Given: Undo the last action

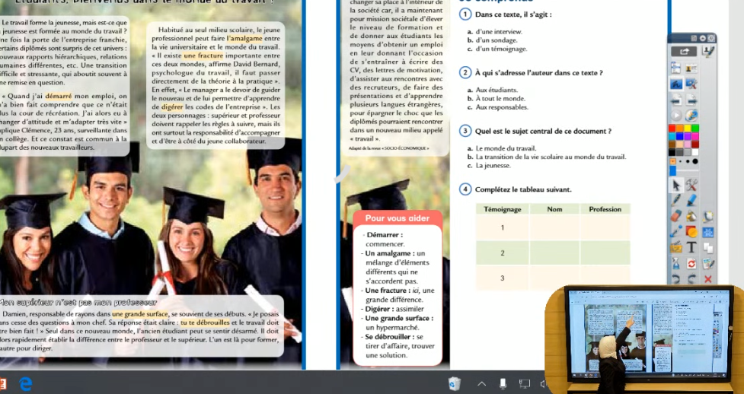Looking at the screenshot, I should coord(676,278).
